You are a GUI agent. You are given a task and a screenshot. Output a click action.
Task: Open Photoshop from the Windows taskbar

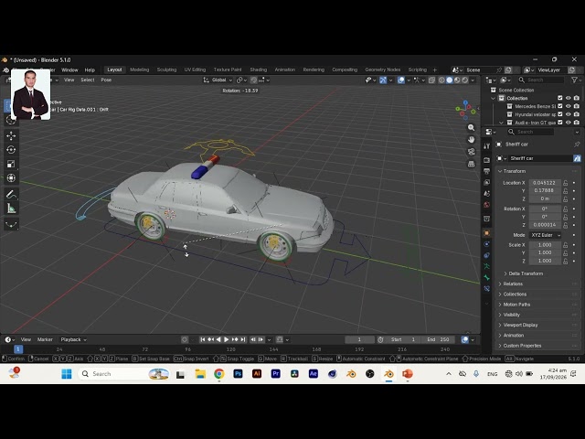coord(238,374)
